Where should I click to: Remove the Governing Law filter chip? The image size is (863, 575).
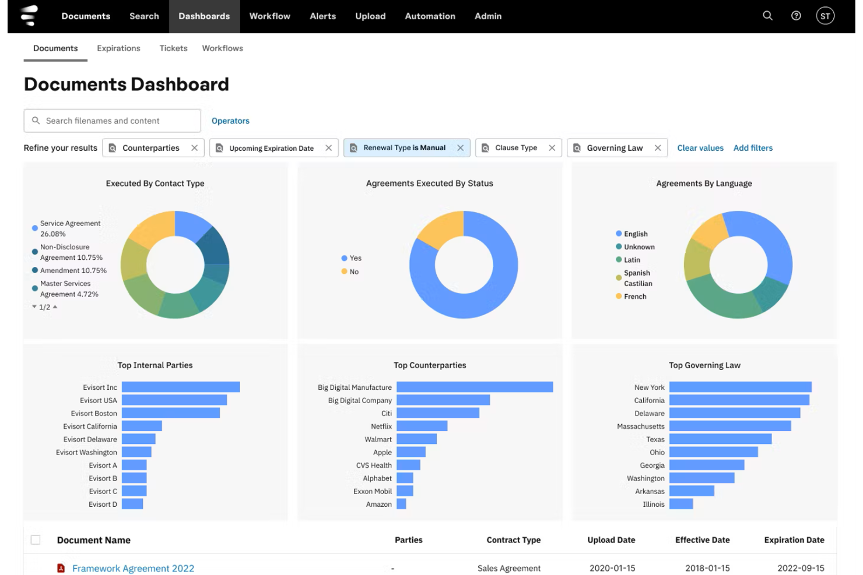[658, 148]
